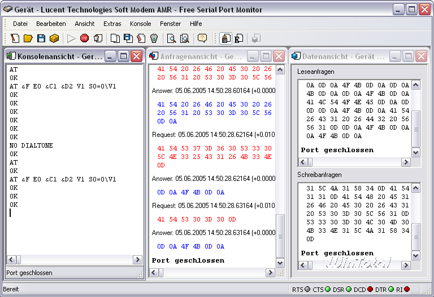Click the Anfragenansicht vertical scrollbar thumb
Image resolution: width=434 pixels, height=297 pixels.
pos(280,235)
